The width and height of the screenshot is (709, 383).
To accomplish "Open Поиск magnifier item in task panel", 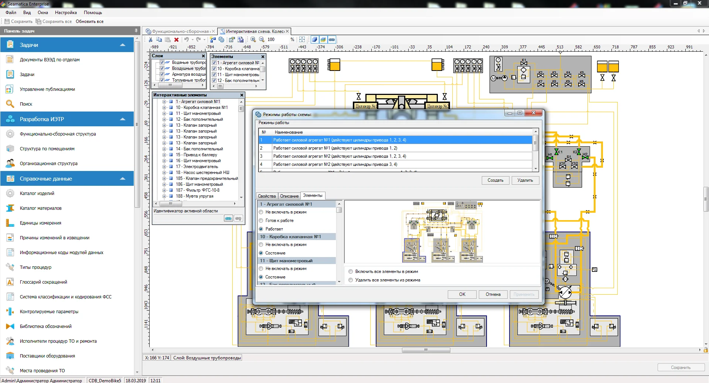I will (26, 104).
